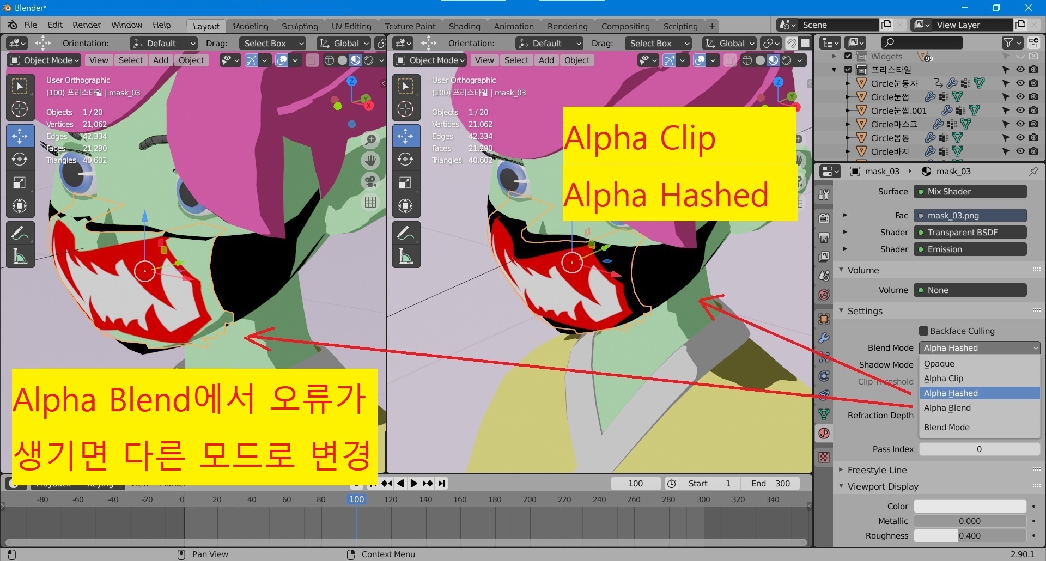Toggle camera view gizmo in left viewport
The width and height of the screenshot is (1046, 561).
coord(371,181)
